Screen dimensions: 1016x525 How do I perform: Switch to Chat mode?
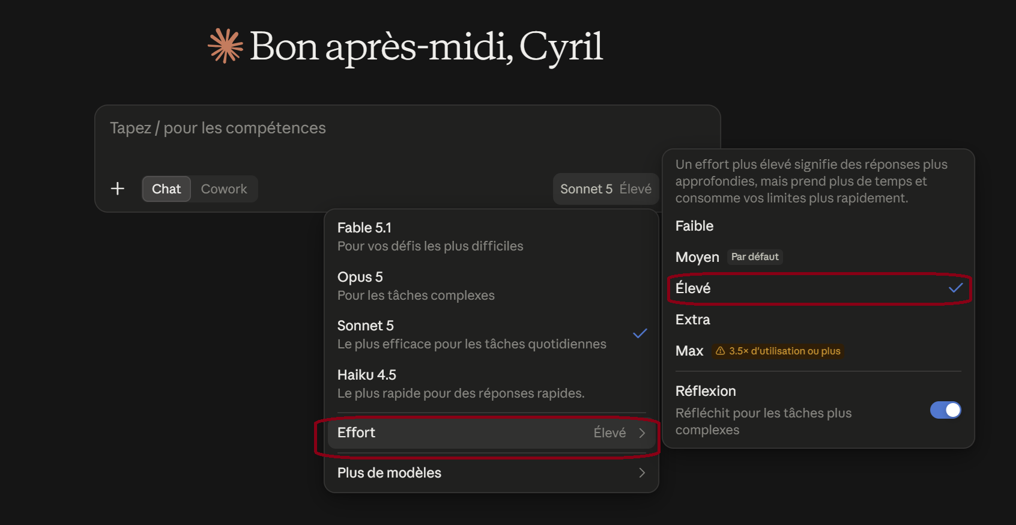(x=166, y=189)
